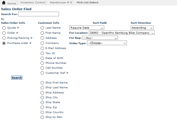Viewport: 177px width, 122px height.
Task: Select the Quote # radio button
Action: point(4,28)
